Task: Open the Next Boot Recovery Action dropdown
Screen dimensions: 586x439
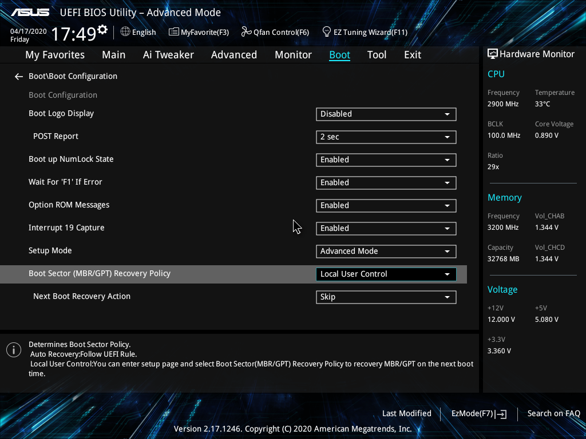Action: pyautogui.click(x=386, y=297)
